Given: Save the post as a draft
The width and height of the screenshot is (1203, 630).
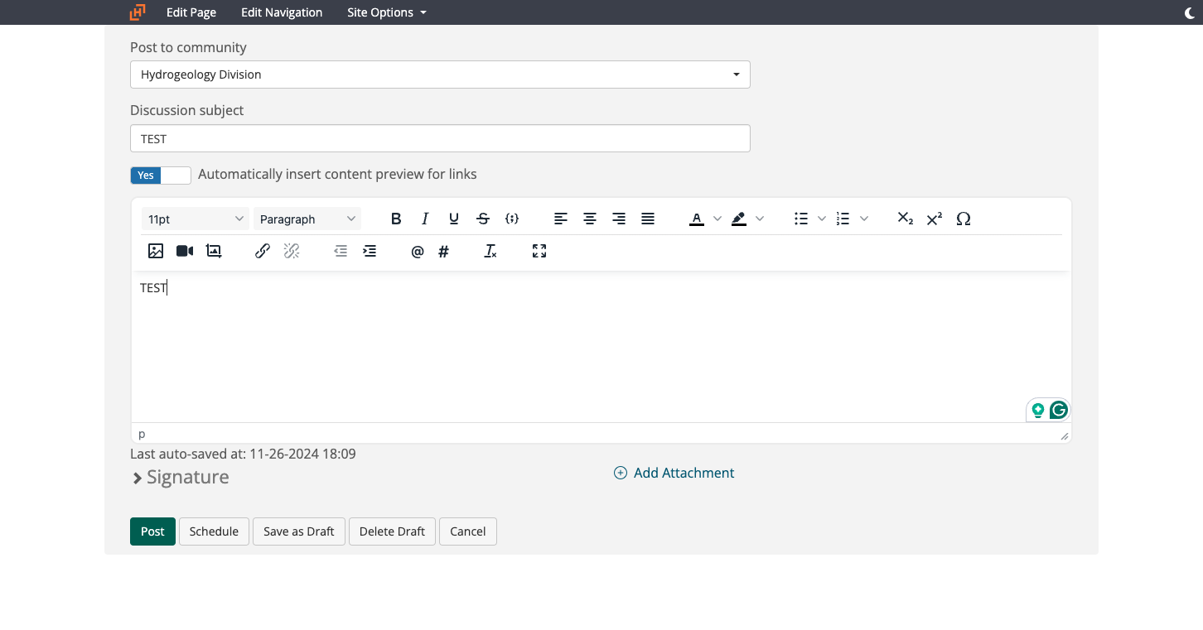Looking at the screenshot, I should [299, 531].
